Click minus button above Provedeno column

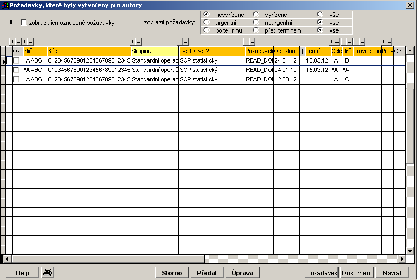(x=362, y=42)
